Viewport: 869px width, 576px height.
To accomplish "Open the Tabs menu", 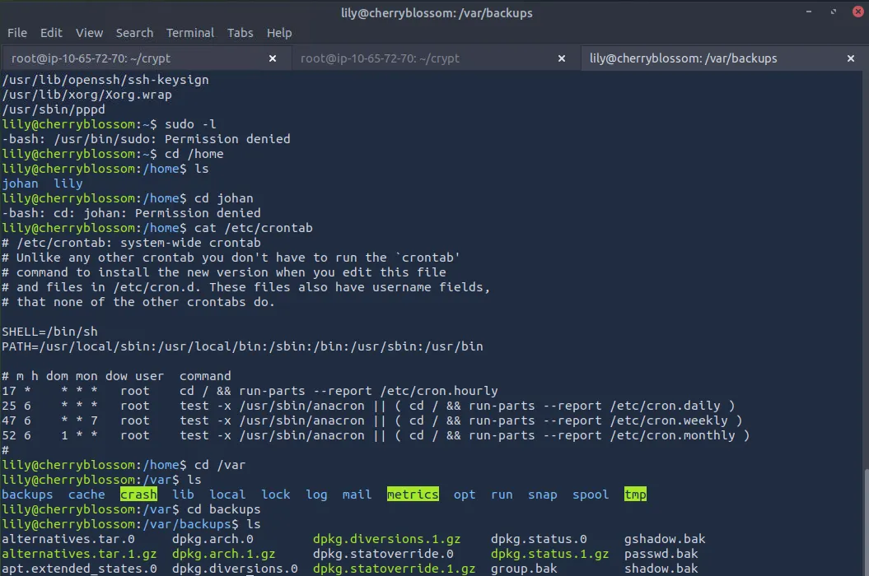I will 240,33.
